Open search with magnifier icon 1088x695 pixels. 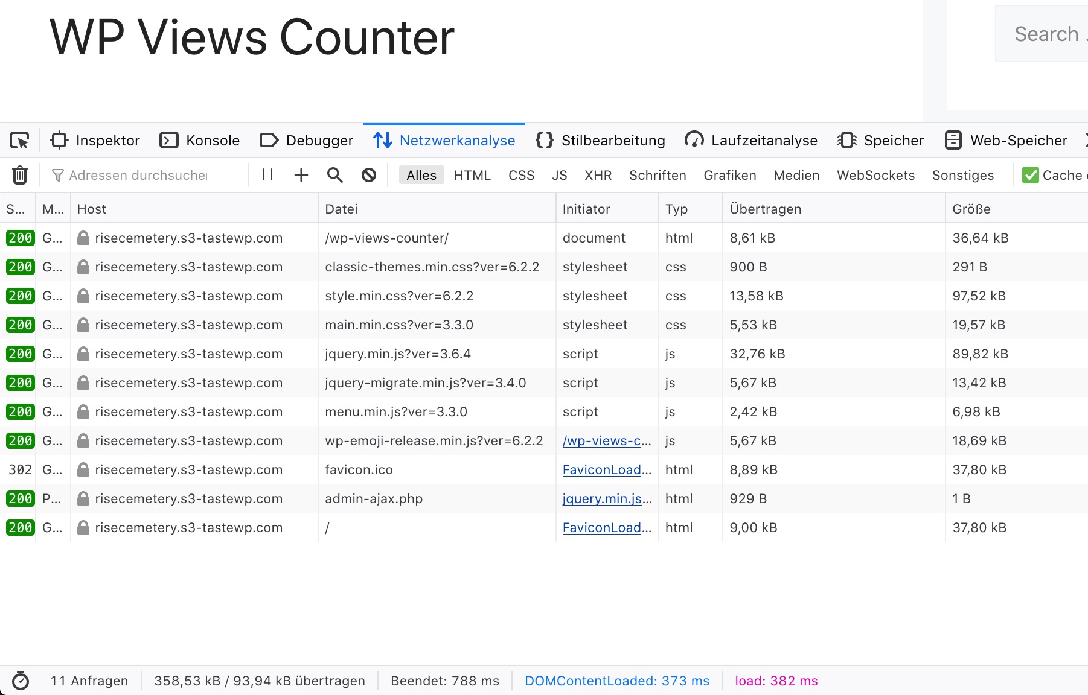pyautogui.click(x=334, y=175)
